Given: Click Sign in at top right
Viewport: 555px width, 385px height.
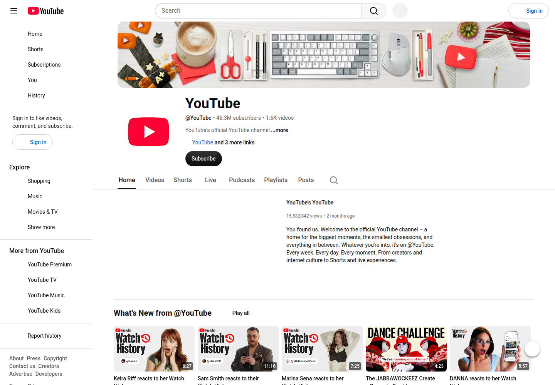Looking at the screenshot, I should coord(528,11).
